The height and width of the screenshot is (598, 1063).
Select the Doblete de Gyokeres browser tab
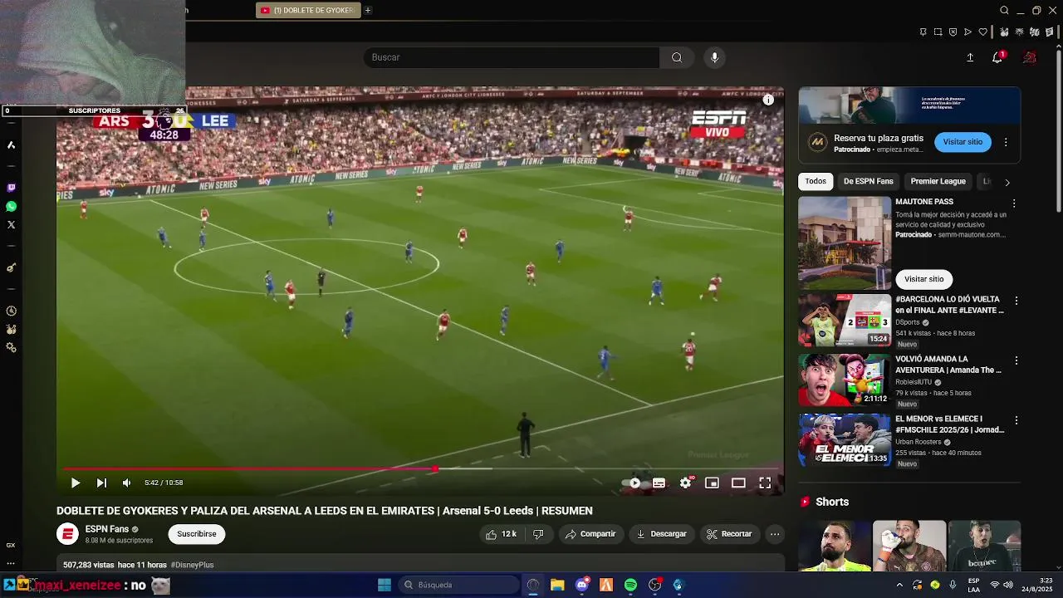click(x=308, y=10)
